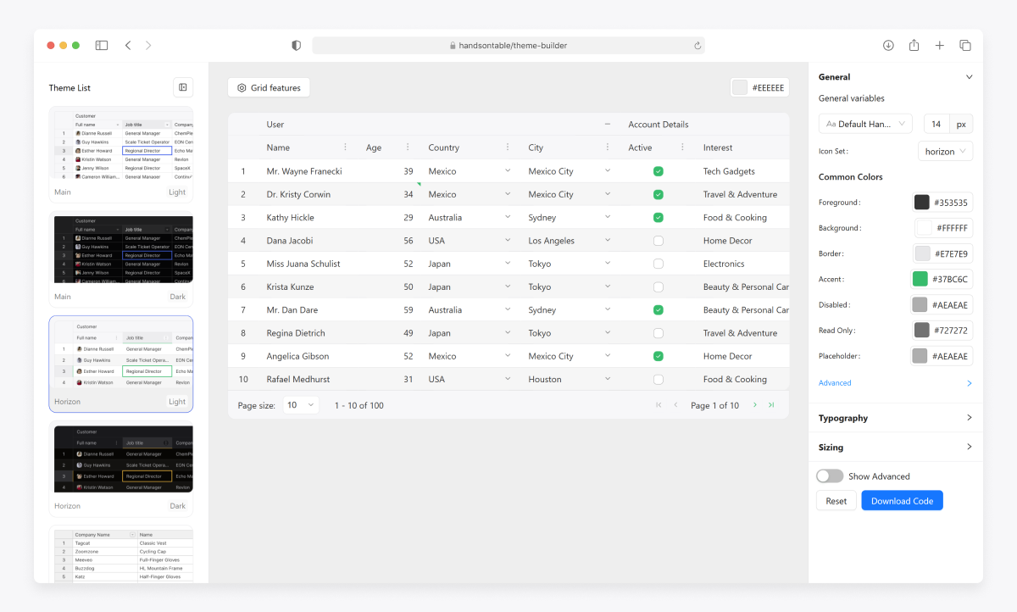Open the Page size dropdown
This screenshot has width=1017, height=612.
(x=301, y=405)
